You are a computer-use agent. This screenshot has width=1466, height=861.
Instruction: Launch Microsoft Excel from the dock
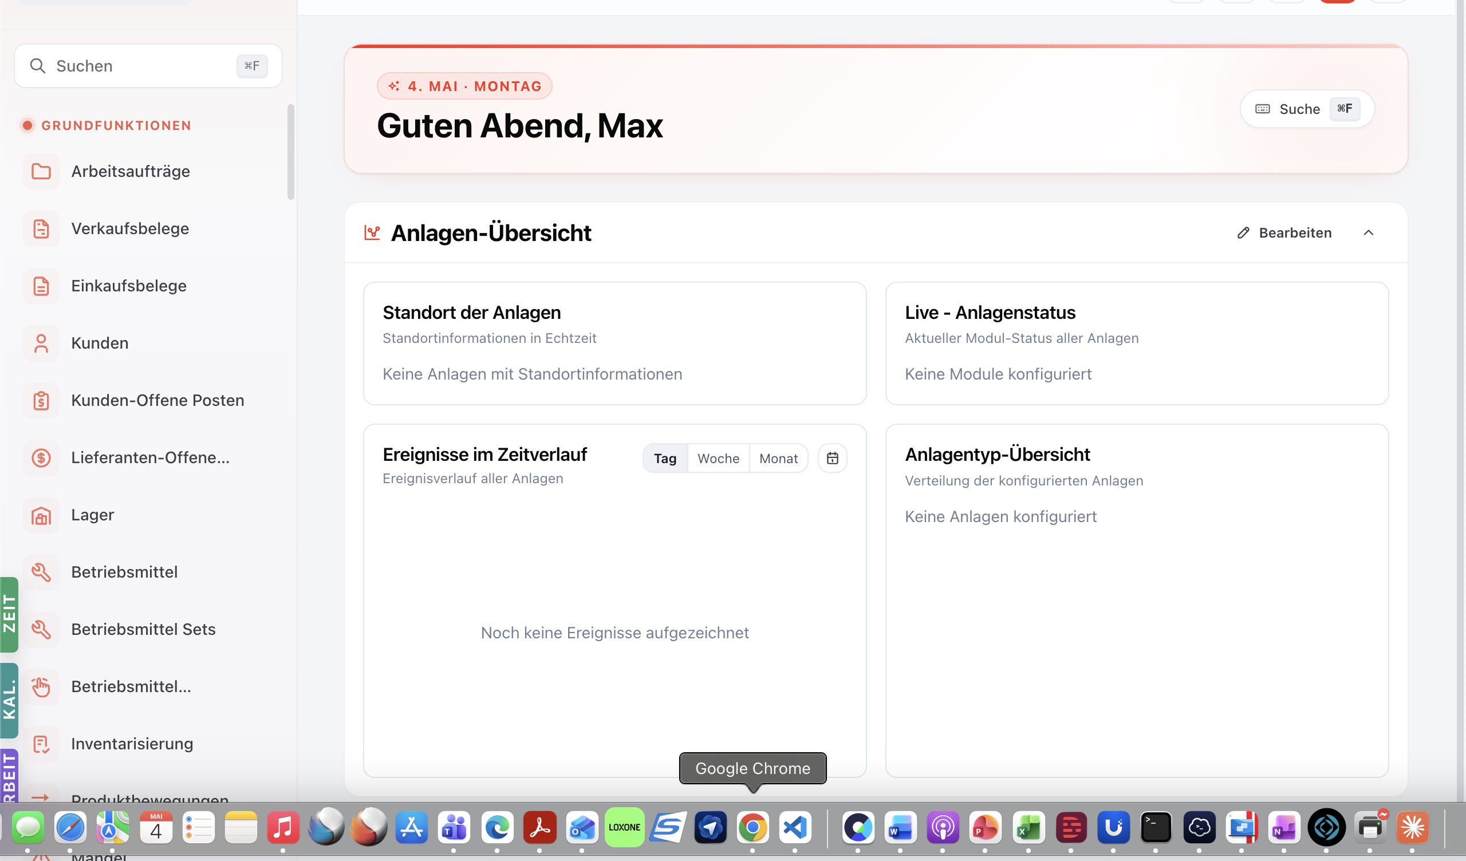[1028, 827]
